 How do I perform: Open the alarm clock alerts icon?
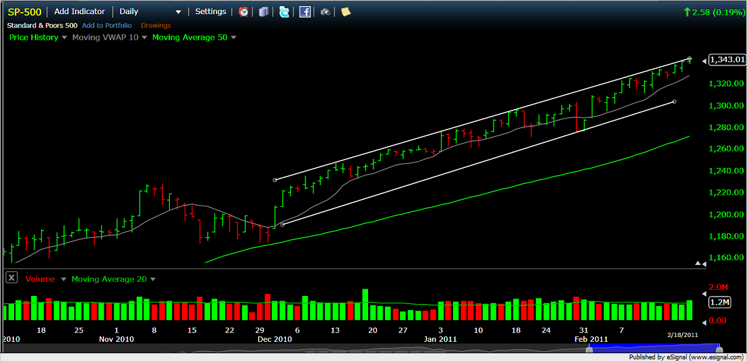[x=243, y=12]
